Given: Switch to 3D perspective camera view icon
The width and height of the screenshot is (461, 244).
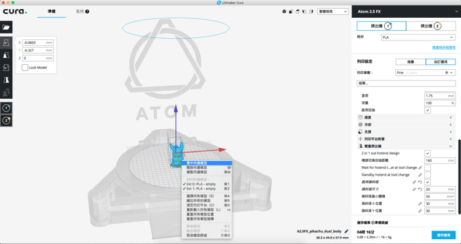Looking at the screenshot, I should 284,12.
